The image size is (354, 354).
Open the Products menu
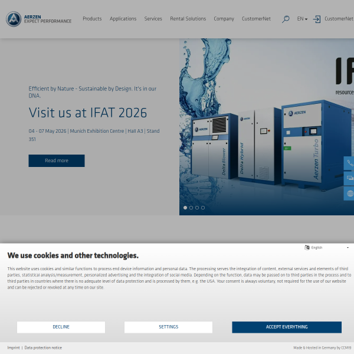click(x=92, y=19)
